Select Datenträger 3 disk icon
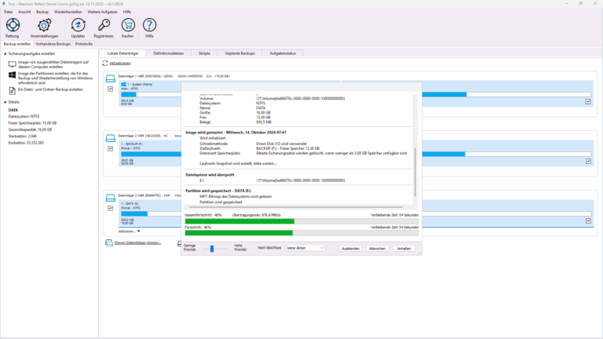This screenshot has height=339, width=603. coord(111,198)
